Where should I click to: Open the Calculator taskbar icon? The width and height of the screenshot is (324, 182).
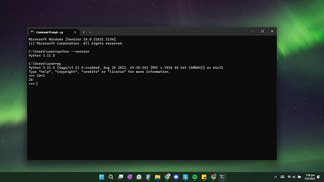point(148,177)
